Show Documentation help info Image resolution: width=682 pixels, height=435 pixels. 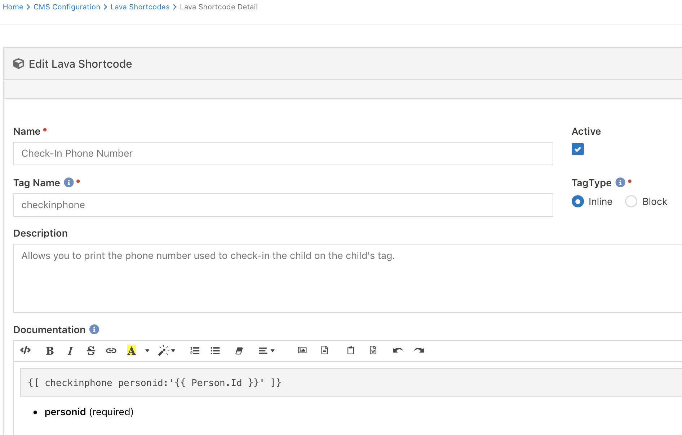(94, 329)
